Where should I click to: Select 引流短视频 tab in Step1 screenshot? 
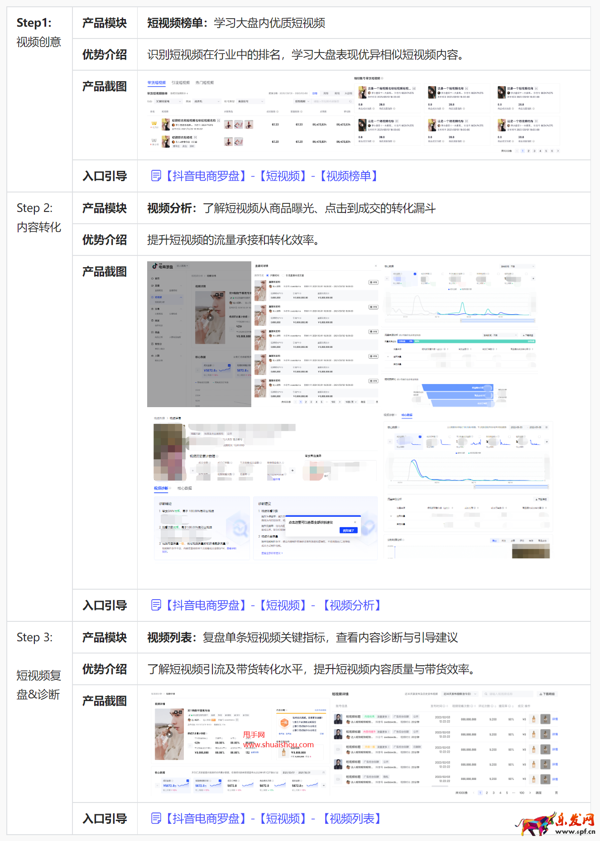point(181,83)
